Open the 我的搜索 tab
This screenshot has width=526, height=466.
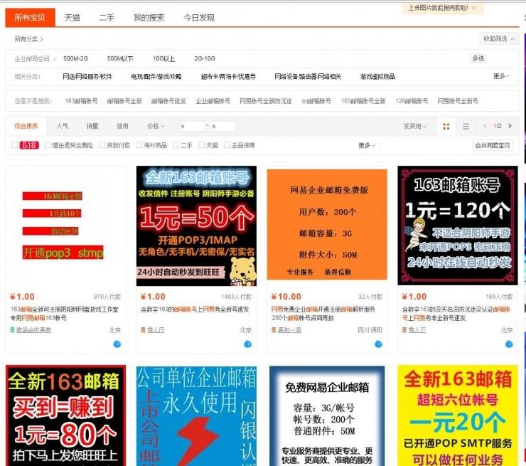(x=149, y=18)
